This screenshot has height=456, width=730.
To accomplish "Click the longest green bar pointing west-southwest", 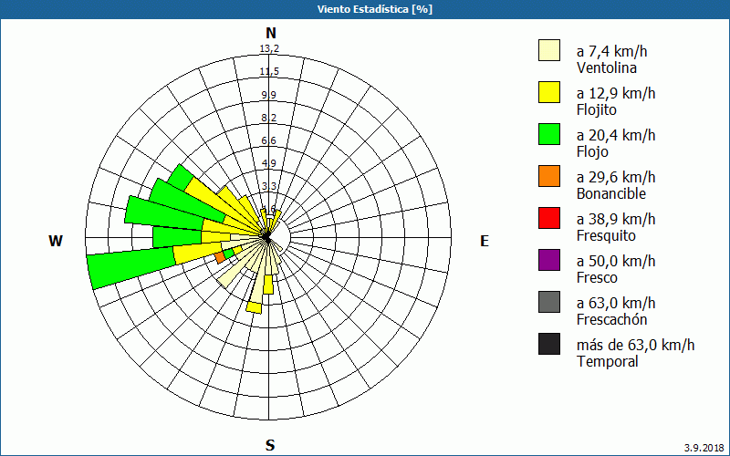I will [x=132, y=268].
